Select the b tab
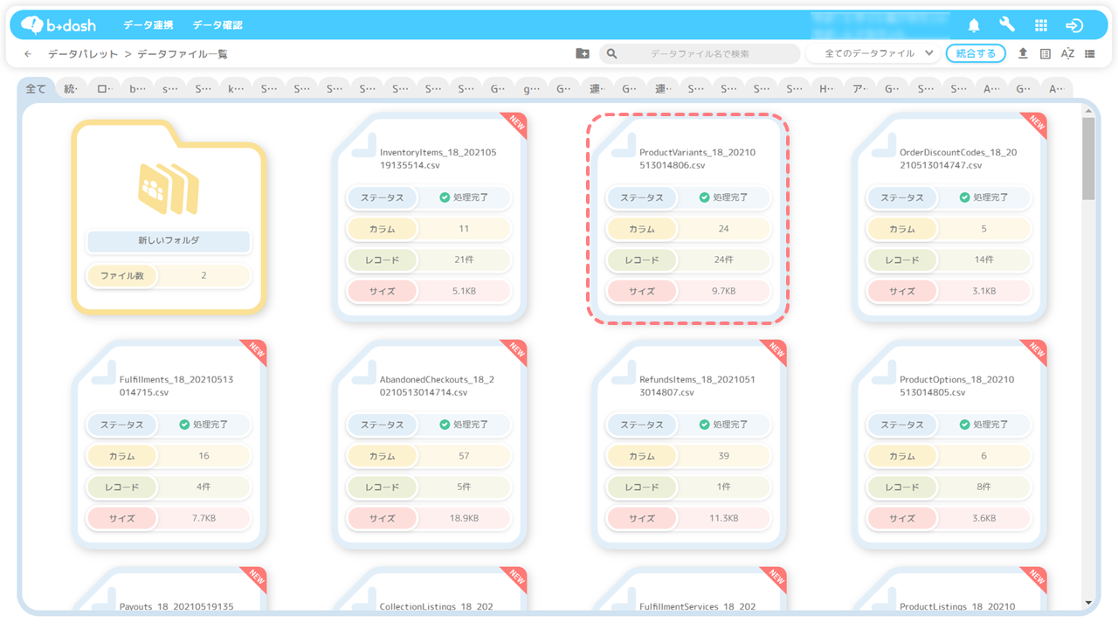Image resolution: width=1118 pixels, height=629 pixels. pos(137,89)
